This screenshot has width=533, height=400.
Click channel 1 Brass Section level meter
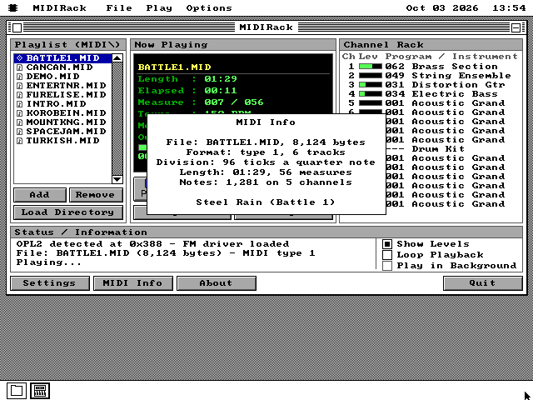point(371,67)
